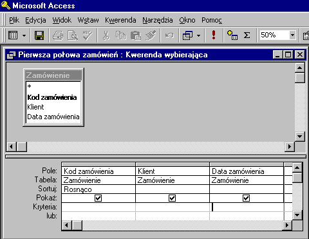Click scroll left arrow in table pane
Screen dimensions: 309x239
12,147
